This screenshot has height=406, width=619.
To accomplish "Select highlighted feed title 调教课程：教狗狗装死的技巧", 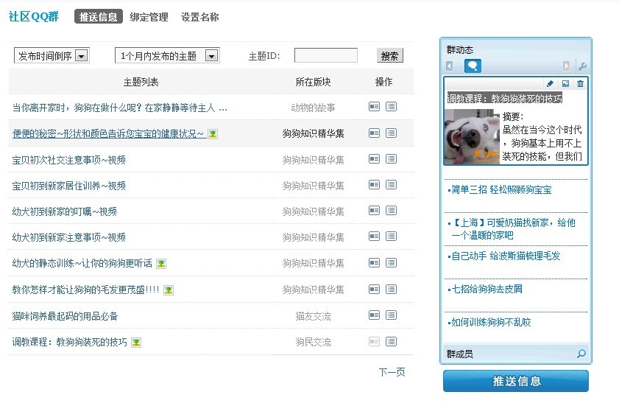I will pyautogui.click(x=504, y=99).
